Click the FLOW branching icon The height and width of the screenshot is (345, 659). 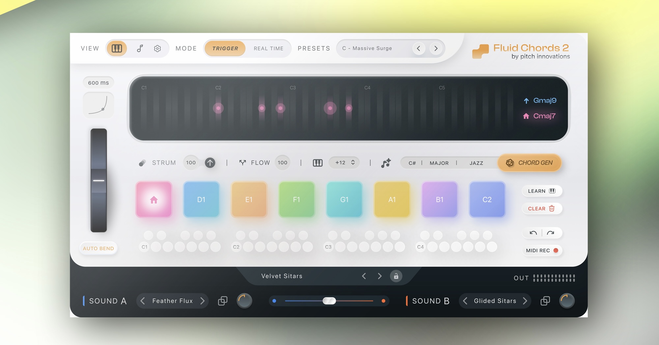click(x=243, y=163)
